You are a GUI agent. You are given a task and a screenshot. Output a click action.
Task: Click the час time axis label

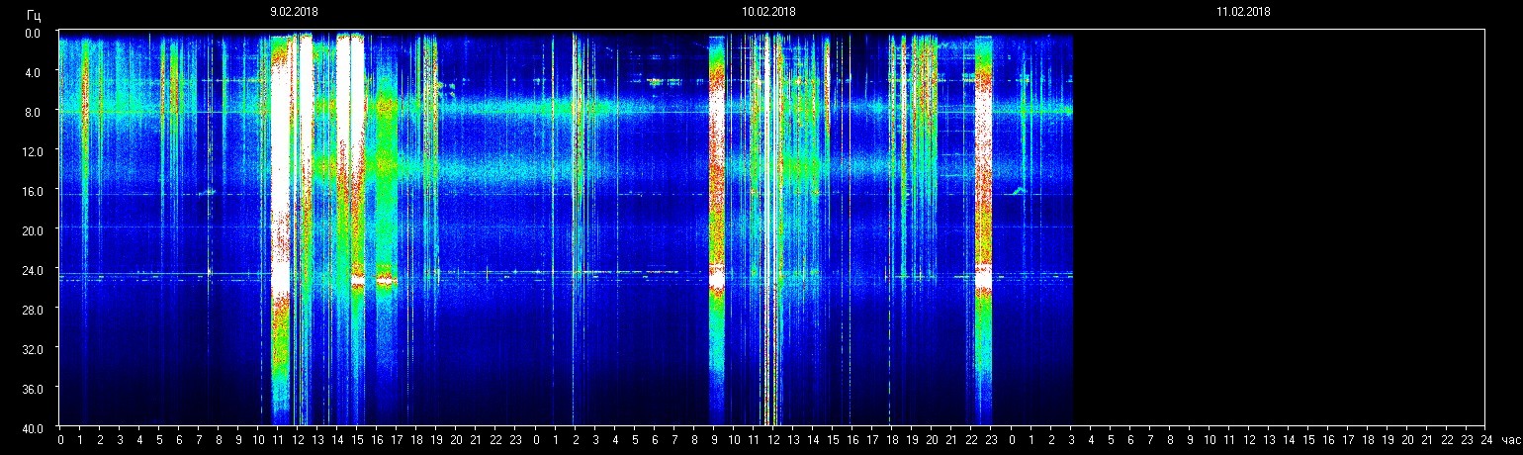[1509, 440]
